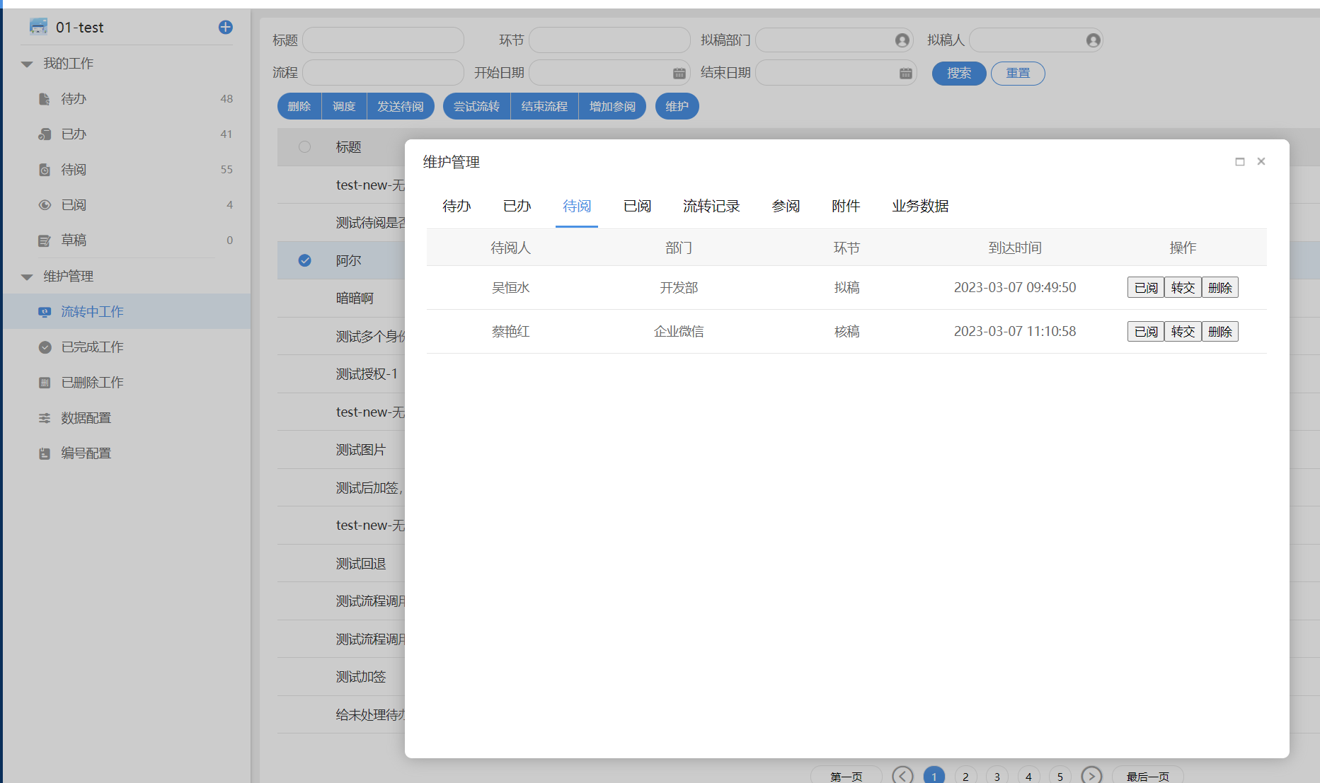The image size is (1320, 783).
Task: Toggle the select-all checkbox in 标题 header
Action: pyautogui.click(x=305, y=147)
